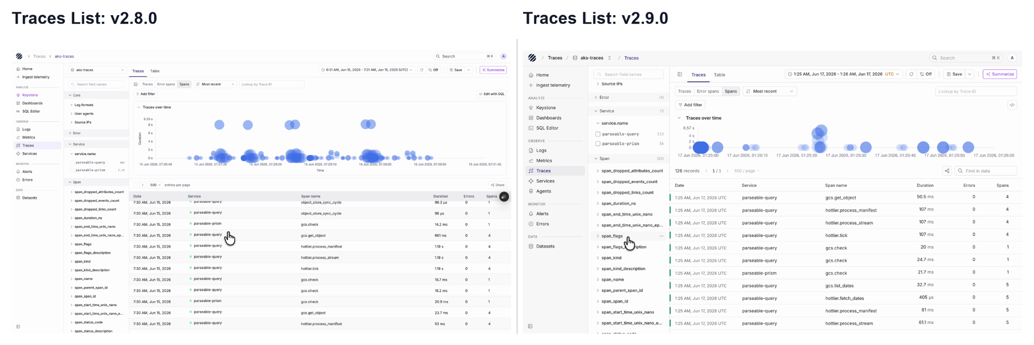Toggle auto-refresh Off in v2.9.0
This screenshot has width=1034, height=345.
tap(926, 74)
